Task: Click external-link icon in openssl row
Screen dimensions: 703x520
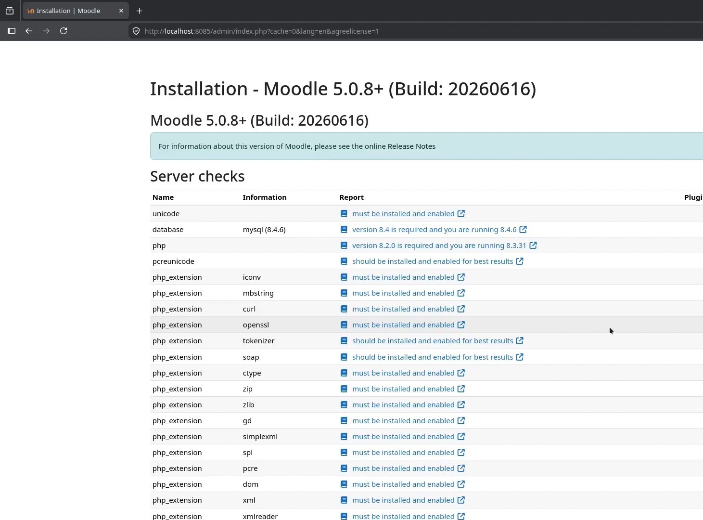Action: (x=461, y=325)
